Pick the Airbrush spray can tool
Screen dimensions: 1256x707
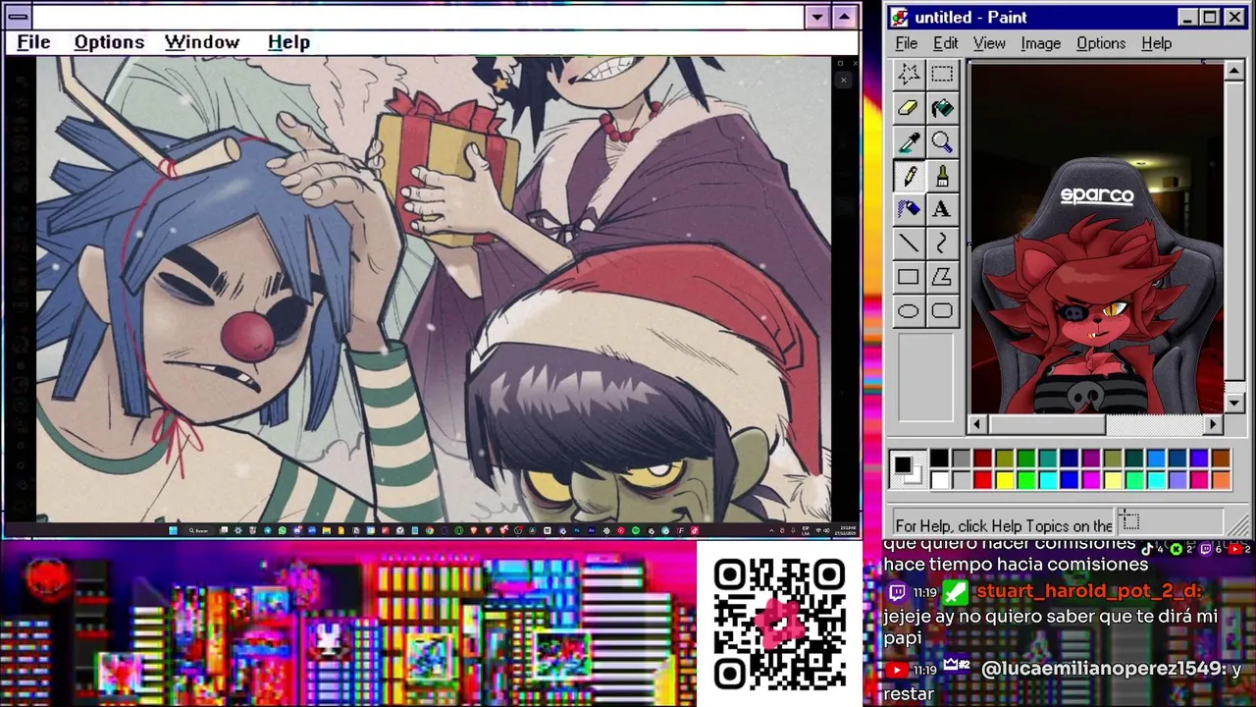pyautogui.click(x=909, y=210)
